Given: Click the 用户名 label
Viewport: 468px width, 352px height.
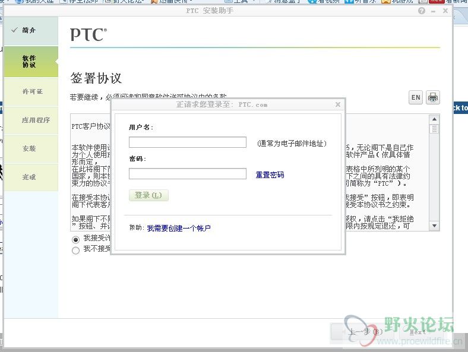Looking at the screenshot, I should pyautogui.click(x=141, y=128).
